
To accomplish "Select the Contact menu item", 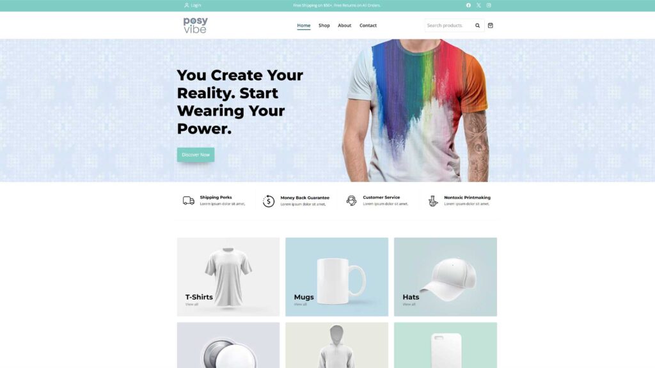I will 368,26.
